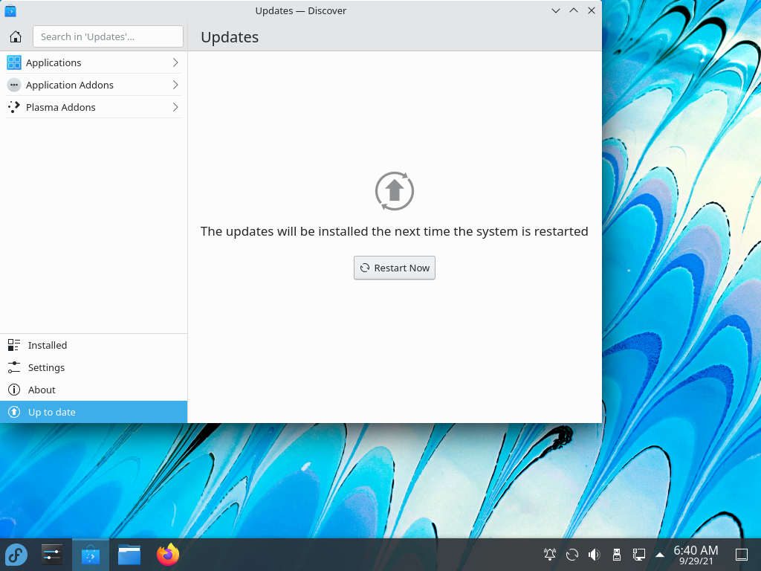Viewport: 761px width, 571px height.
Task: Click the show desktop icon
Action: click(x=742, y=555)
